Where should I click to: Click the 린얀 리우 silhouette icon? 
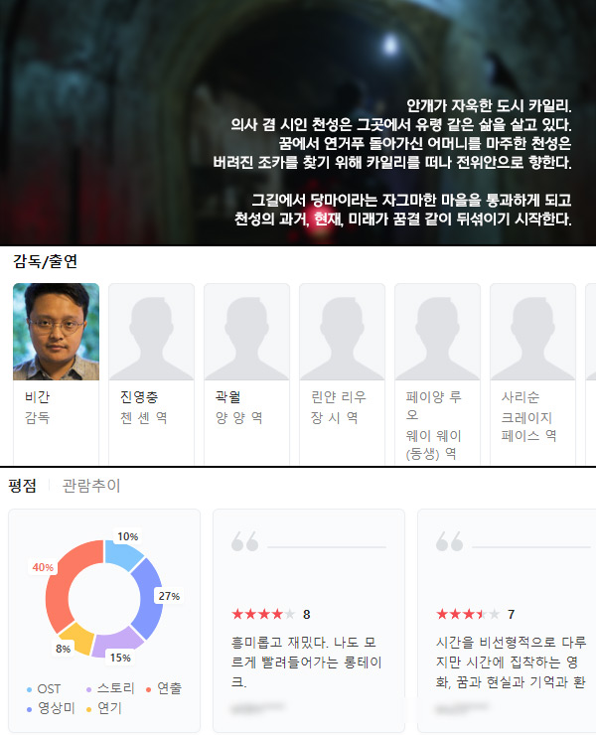click(343, 332)
